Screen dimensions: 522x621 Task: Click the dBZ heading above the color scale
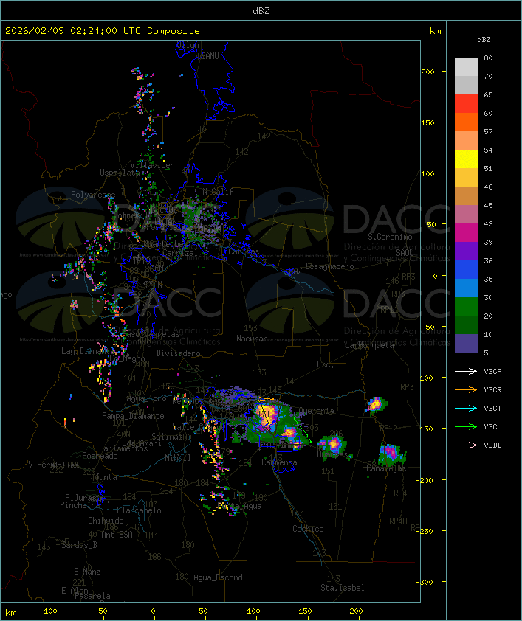pyautogui.click(x=484, y=40)
